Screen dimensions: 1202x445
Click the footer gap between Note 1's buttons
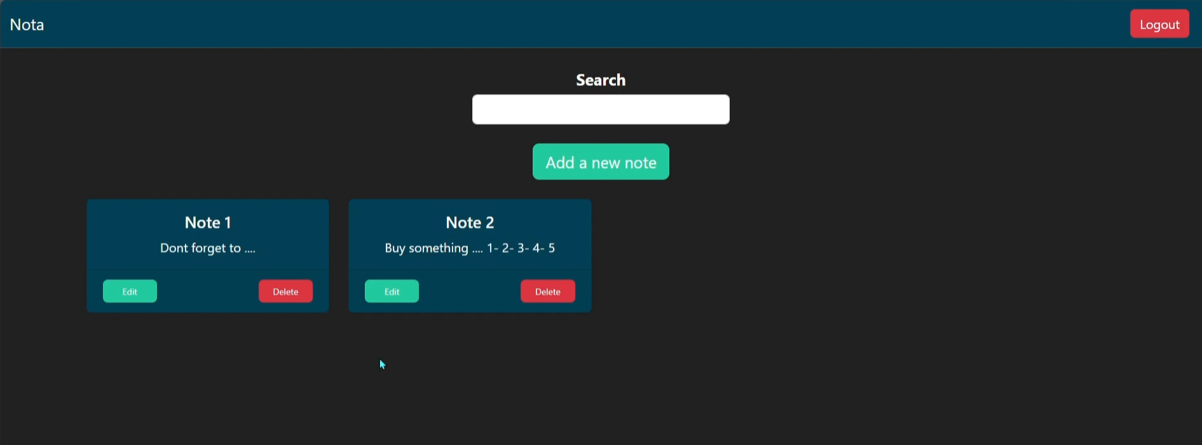[208, 291]
